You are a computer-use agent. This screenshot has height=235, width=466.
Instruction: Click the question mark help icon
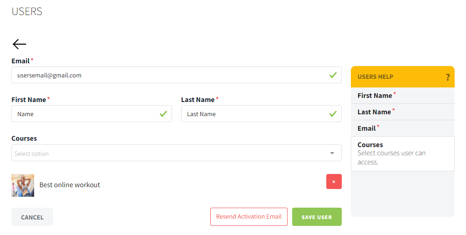click(x=448, y=77)
